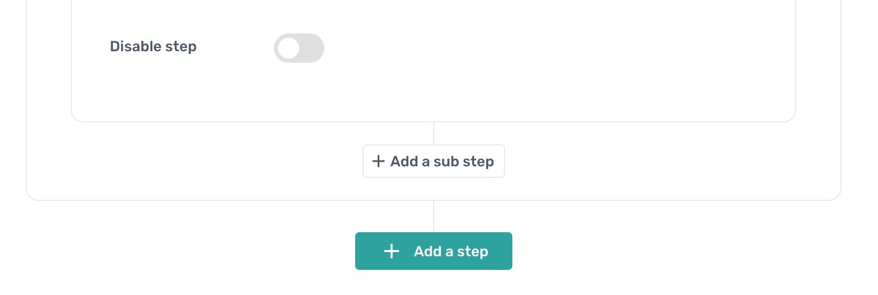Insert a sub step below the current card

tap(434, 161)
